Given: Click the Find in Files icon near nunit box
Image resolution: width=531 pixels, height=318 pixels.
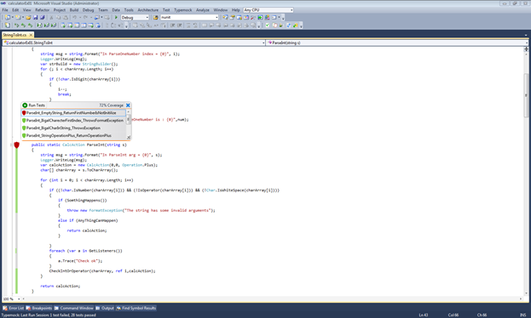Looking at the screenshot, I should coord(156,17).
